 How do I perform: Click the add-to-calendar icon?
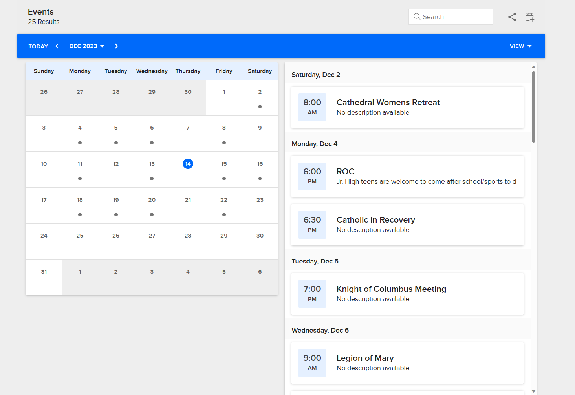(x=529, y=17)
